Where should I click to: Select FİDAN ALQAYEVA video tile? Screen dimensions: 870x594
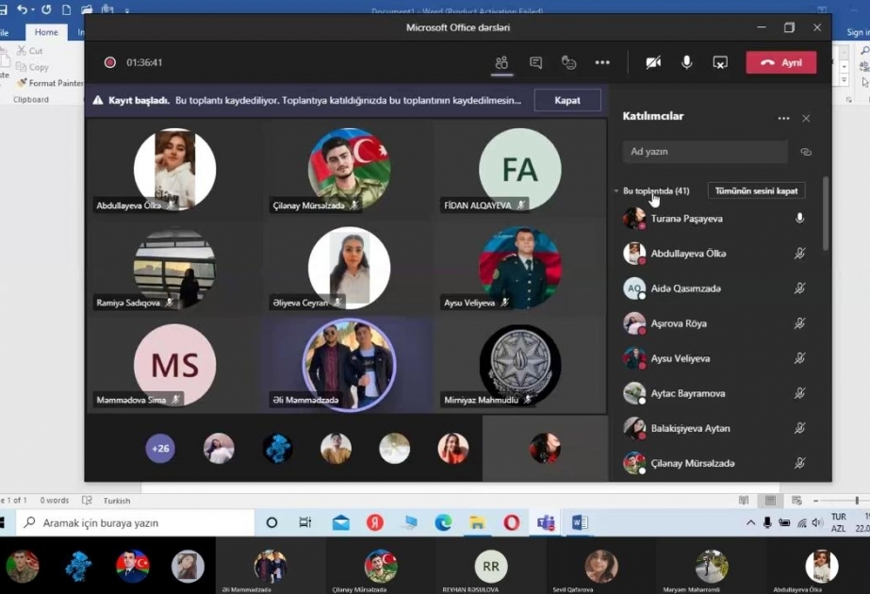click(520, 170)
